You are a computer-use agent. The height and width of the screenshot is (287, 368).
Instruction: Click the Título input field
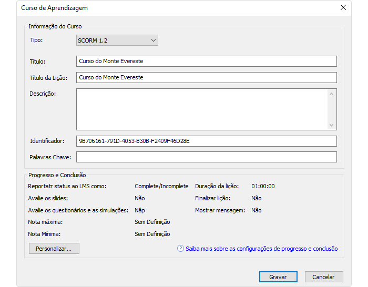pos(206,61)
